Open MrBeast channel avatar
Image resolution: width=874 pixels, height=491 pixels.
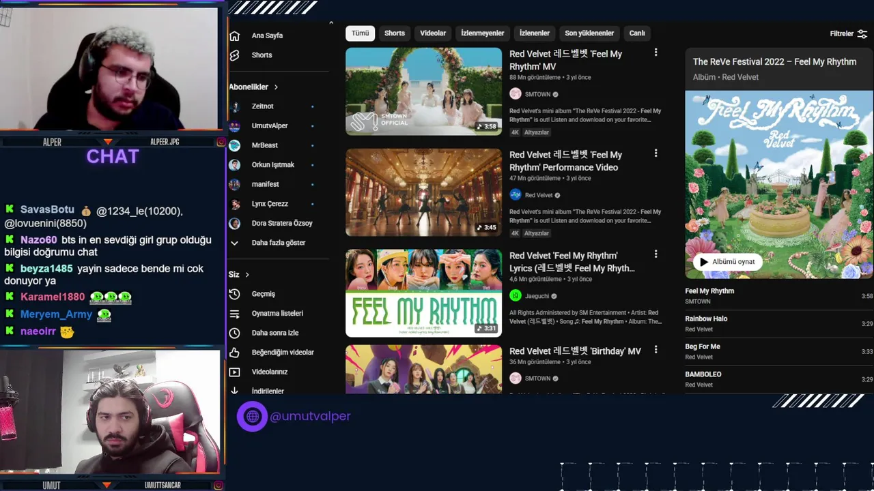(234, 145)
